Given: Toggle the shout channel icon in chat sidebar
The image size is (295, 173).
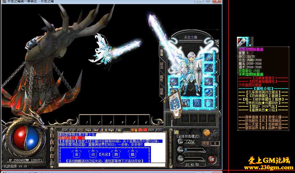Looking at the screenshot, I should (x=52, y=143).
